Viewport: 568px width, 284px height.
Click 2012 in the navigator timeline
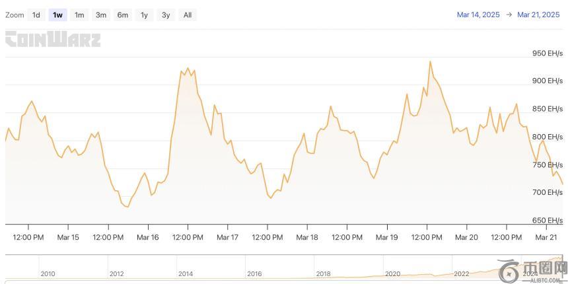pos(117,274)
